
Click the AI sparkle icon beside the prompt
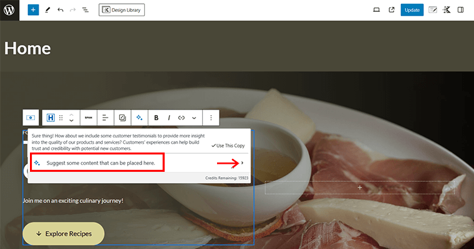[37, 163]
